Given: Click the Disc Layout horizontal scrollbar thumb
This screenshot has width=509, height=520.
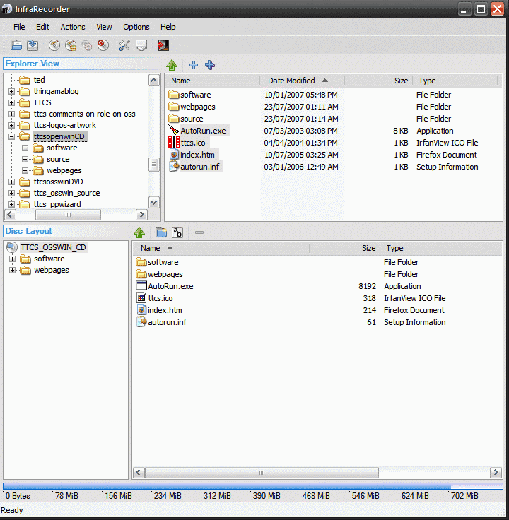Looking at the screenshot, I should [262, 473].
